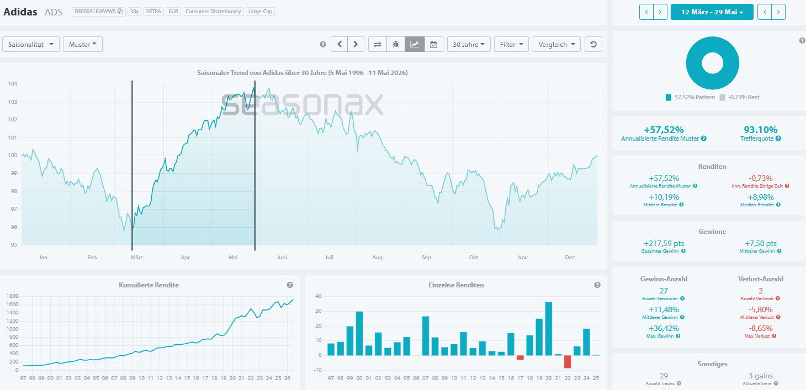Viewport: 806px width, 390px height.
Task: Open the Filter dropdown
Action: click(x=511, y=44)
